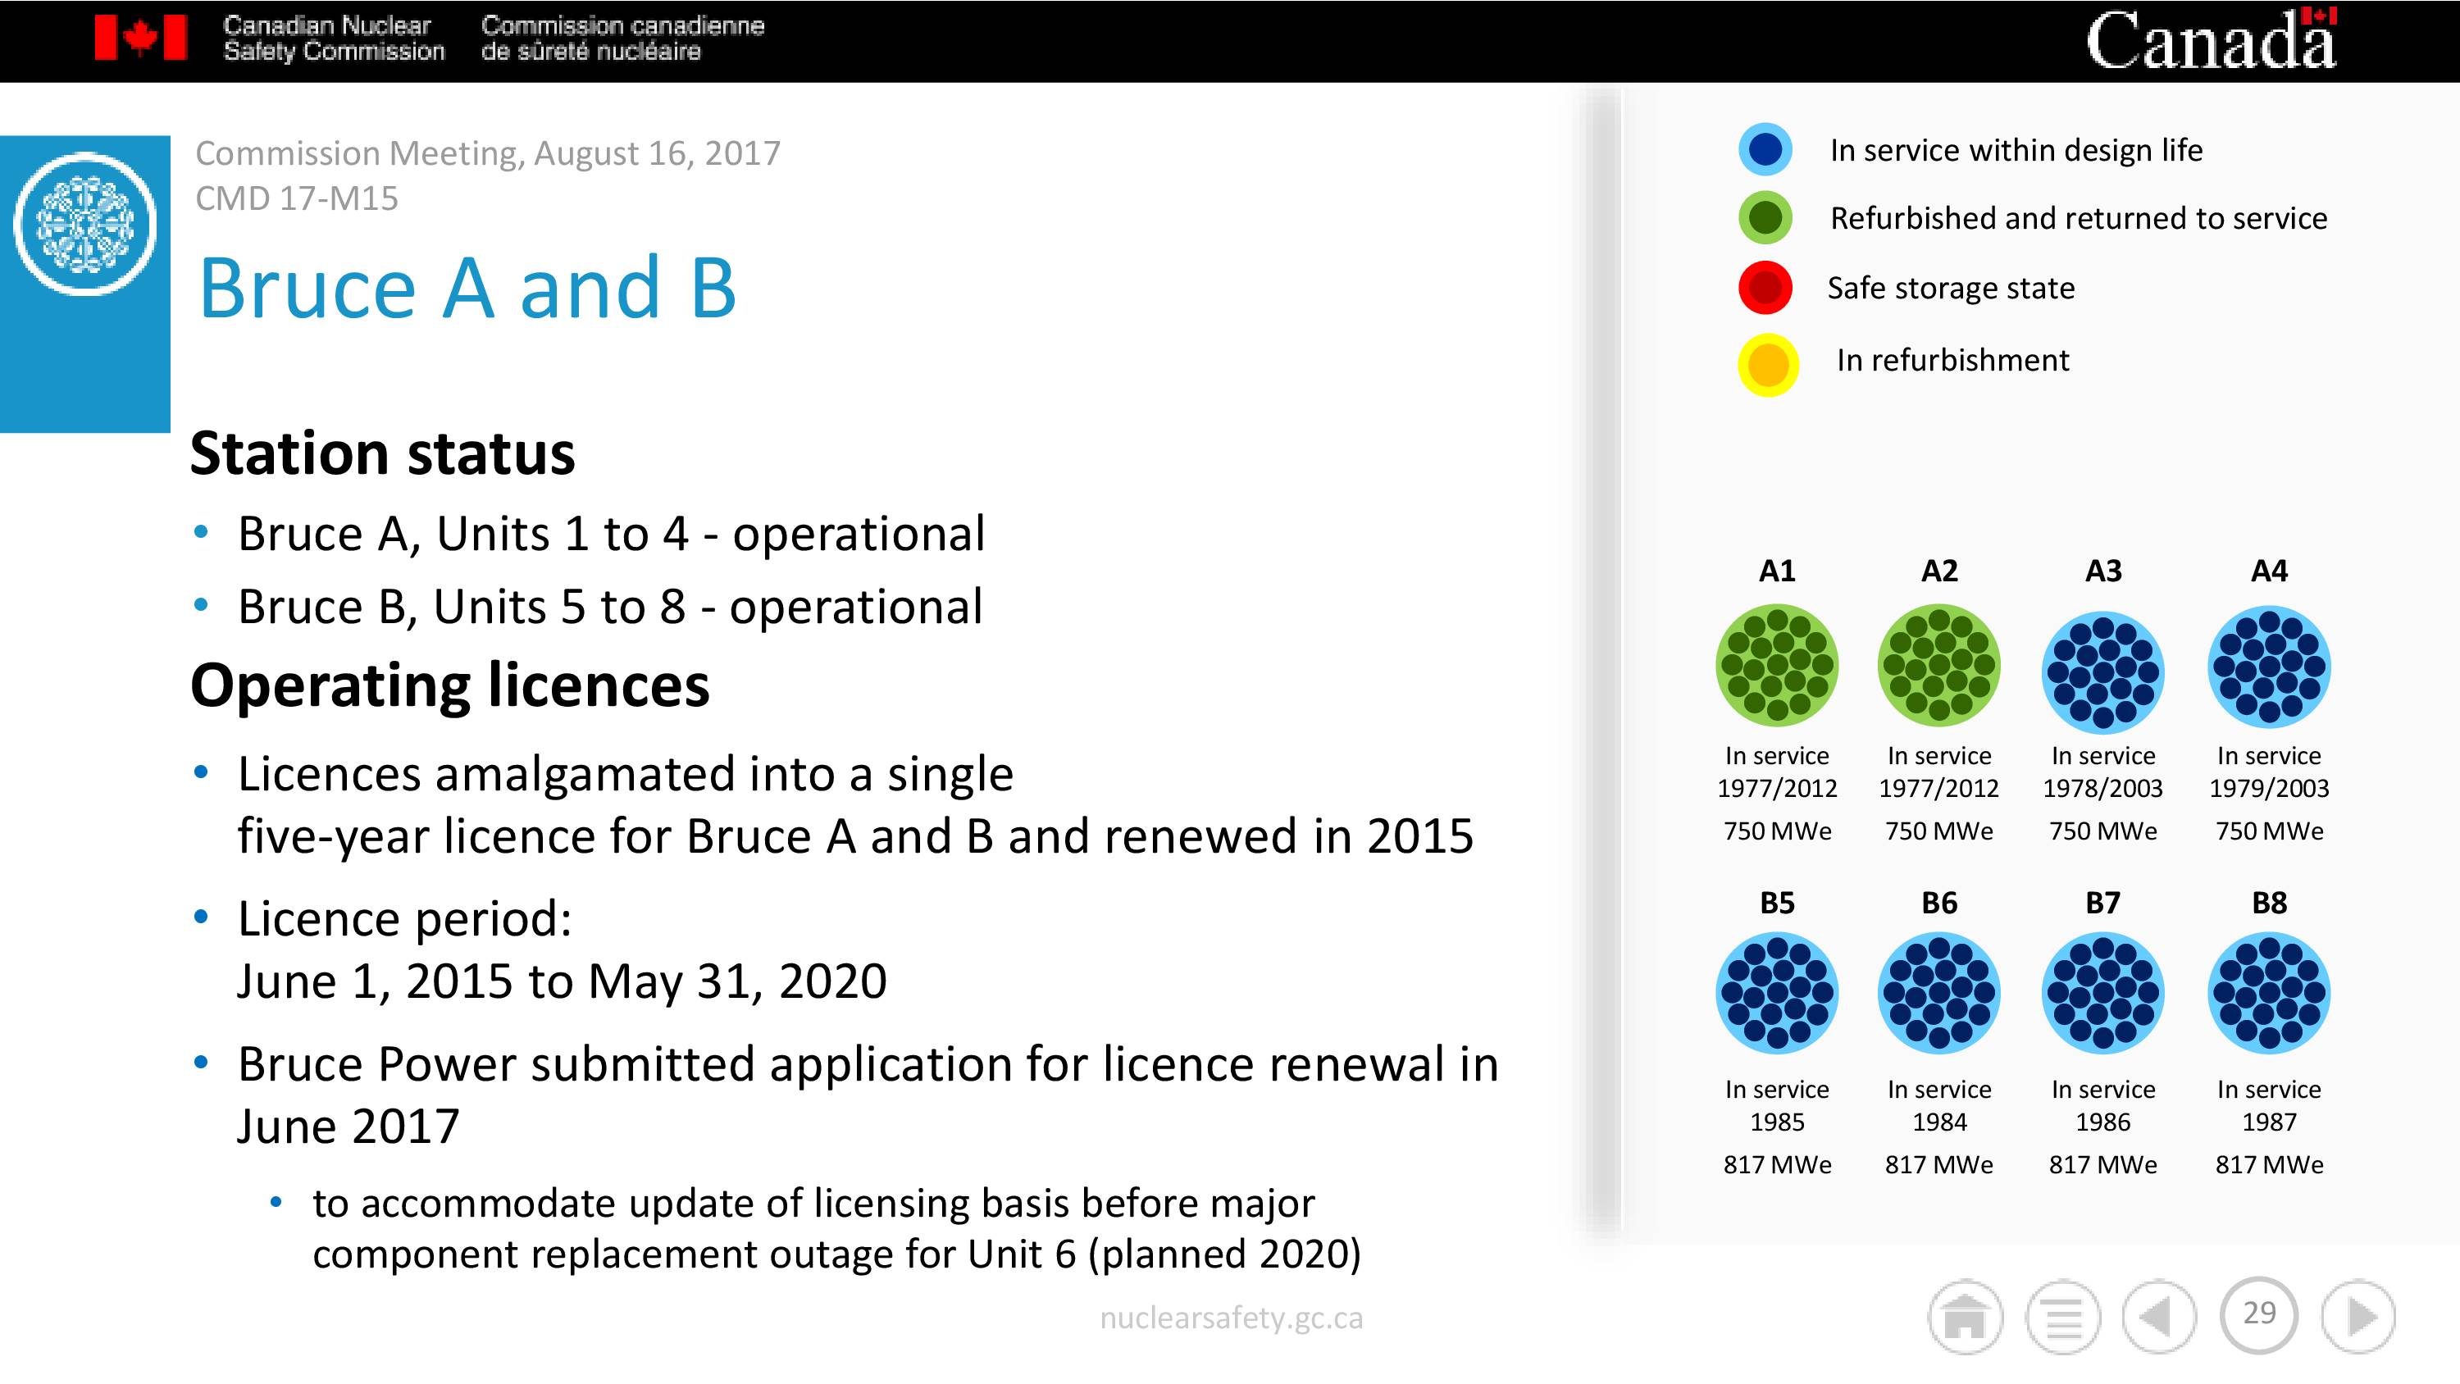Select the A3 reactor unit icon
Viewport: 2460px width, 1384px height.
click(x=2102, y=672)
